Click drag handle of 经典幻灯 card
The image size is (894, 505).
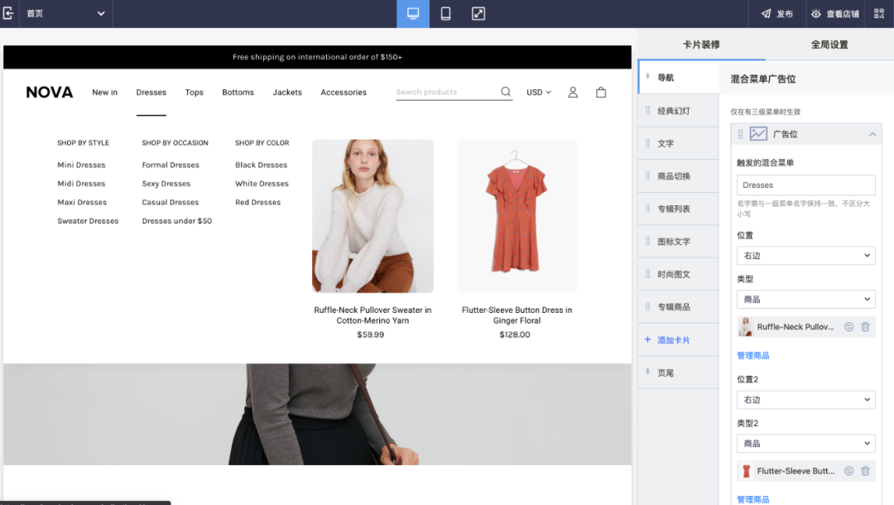(x=647, y=111)
